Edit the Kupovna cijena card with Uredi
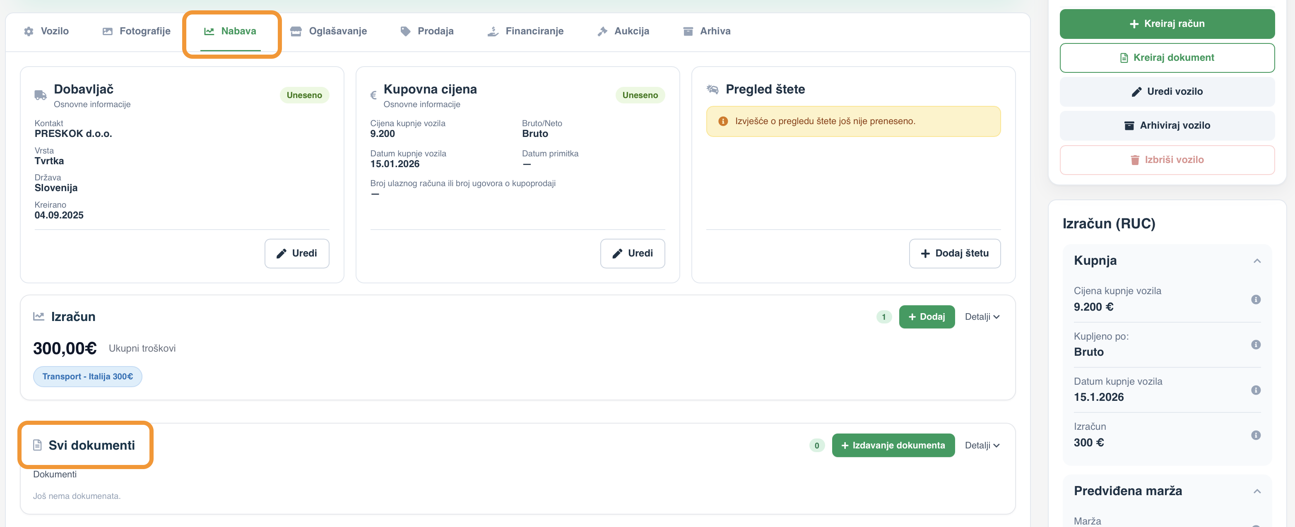1295x527 pixels. 633,253
